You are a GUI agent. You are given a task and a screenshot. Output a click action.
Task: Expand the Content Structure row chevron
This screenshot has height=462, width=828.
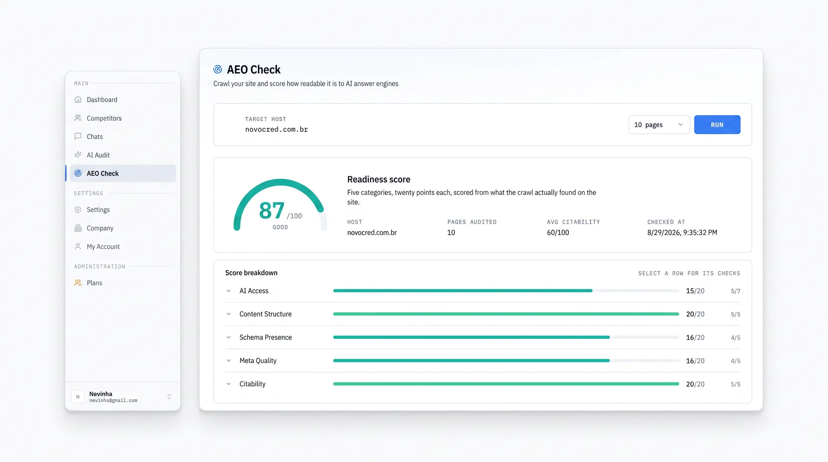pos(229,314)
